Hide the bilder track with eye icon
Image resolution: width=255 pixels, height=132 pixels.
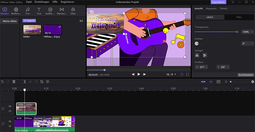(x=10, y=106)
